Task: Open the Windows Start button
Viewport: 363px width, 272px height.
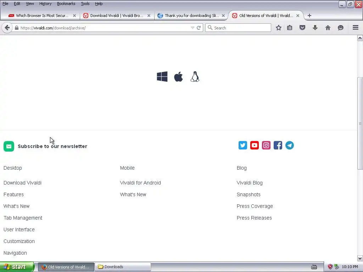Action: point(17,267)
